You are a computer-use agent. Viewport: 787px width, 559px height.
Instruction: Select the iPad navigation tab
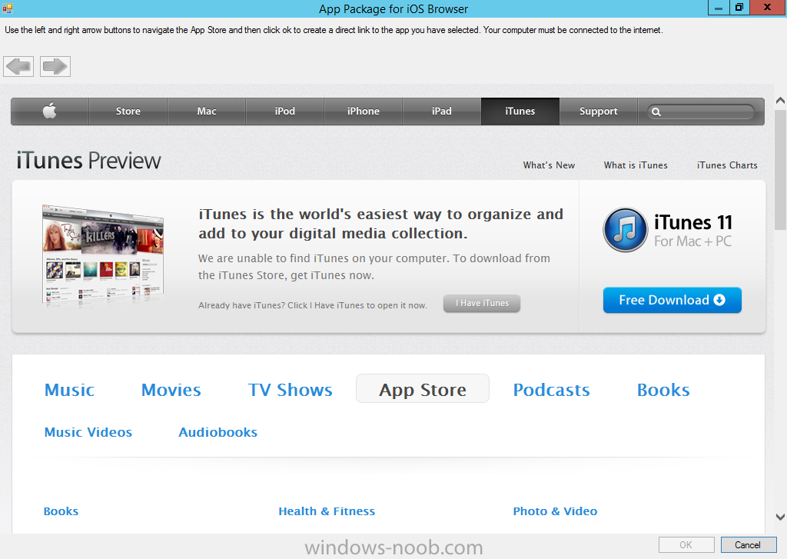click(442, 111)
